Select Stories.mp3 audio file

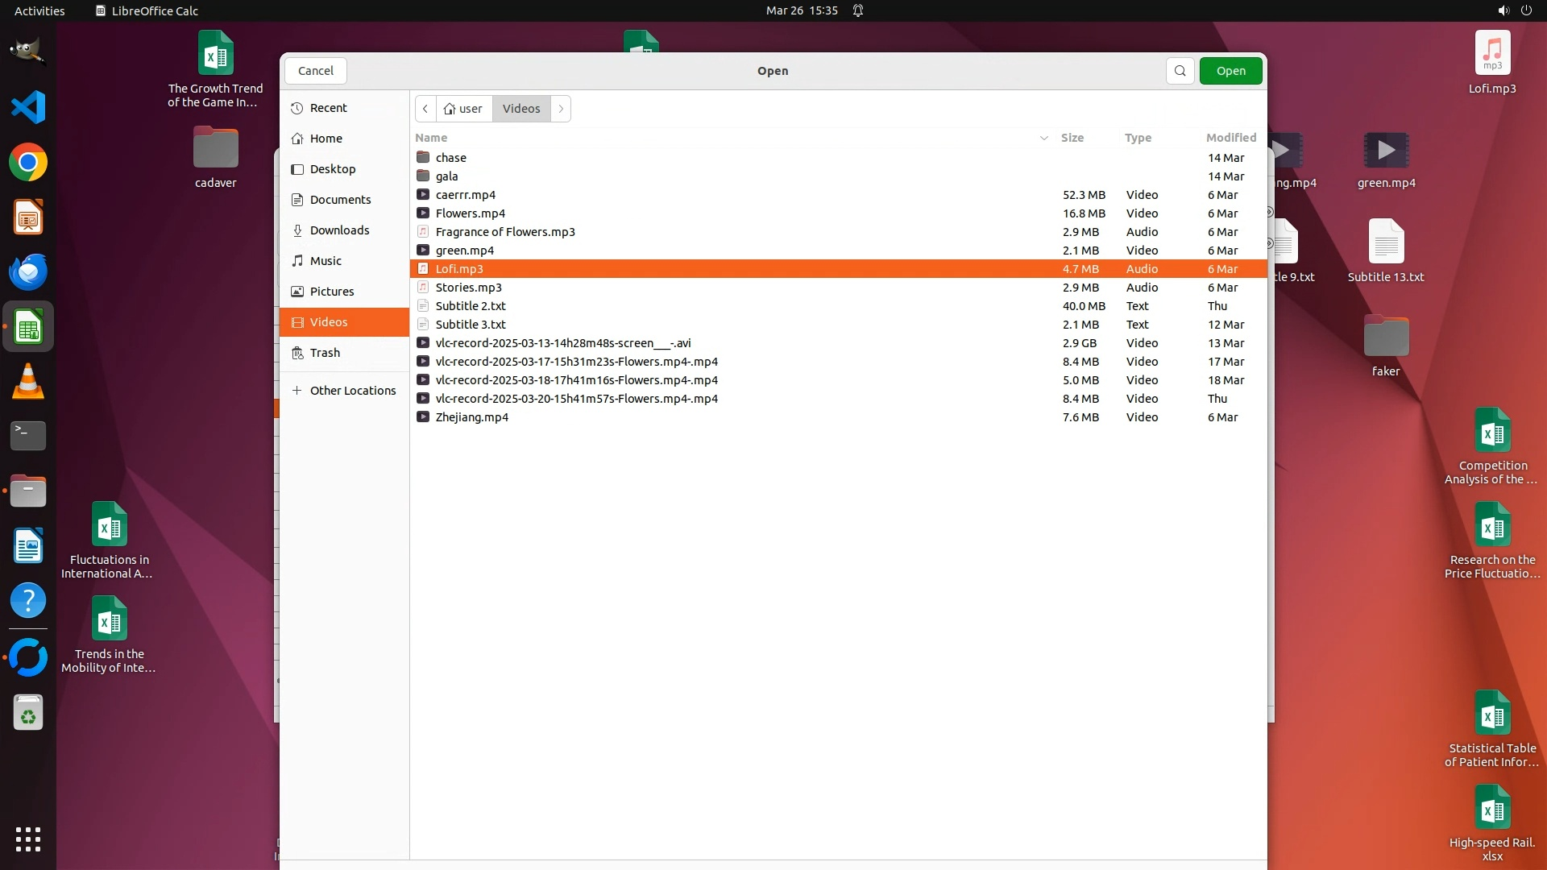pos(469,288)
